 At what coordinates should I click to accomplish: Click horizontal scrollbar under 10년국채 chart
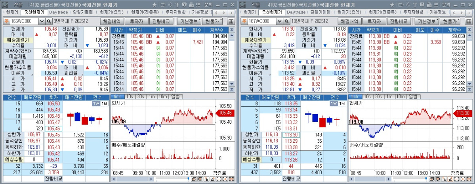click(370, 179)
